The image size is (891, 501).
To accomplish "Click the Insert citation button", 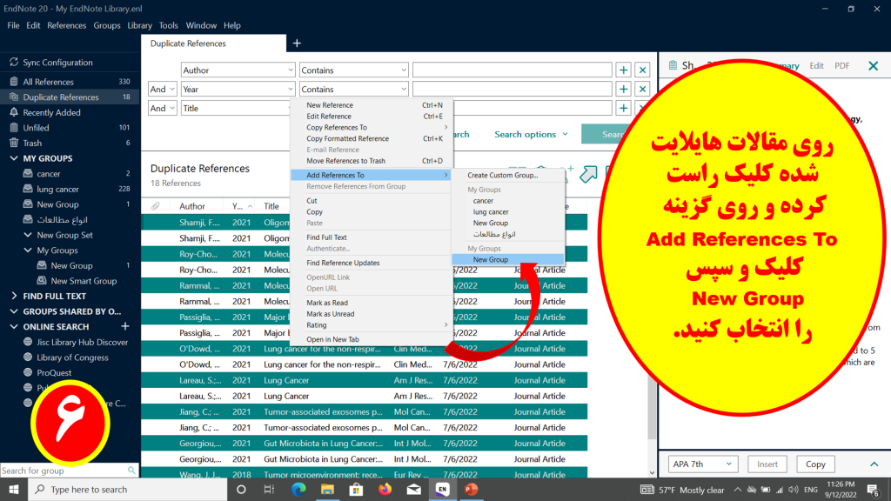I will (x=767, y=464).
